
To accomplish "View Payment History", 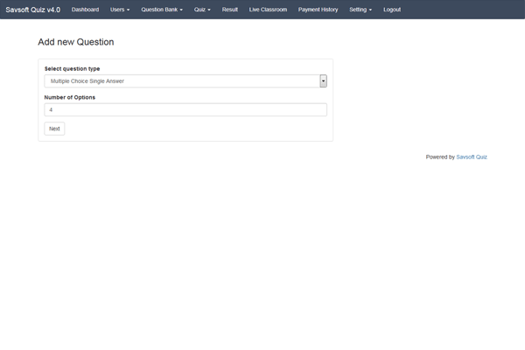I will [x=318, y=10].
